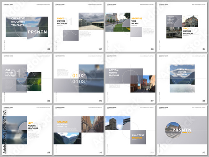Select the Right Text Brochure page 11
This screenshot has height=157, width=209.
(130, 130)
